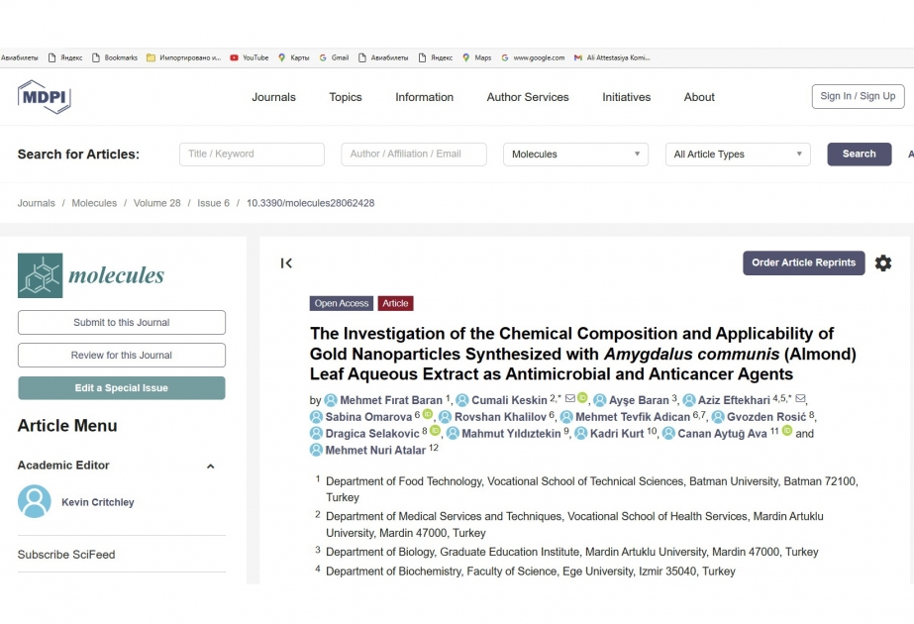Screen dimensions: 914x624
Task: Click the Sign In / Sign Up button
Action: click(858, 96)
